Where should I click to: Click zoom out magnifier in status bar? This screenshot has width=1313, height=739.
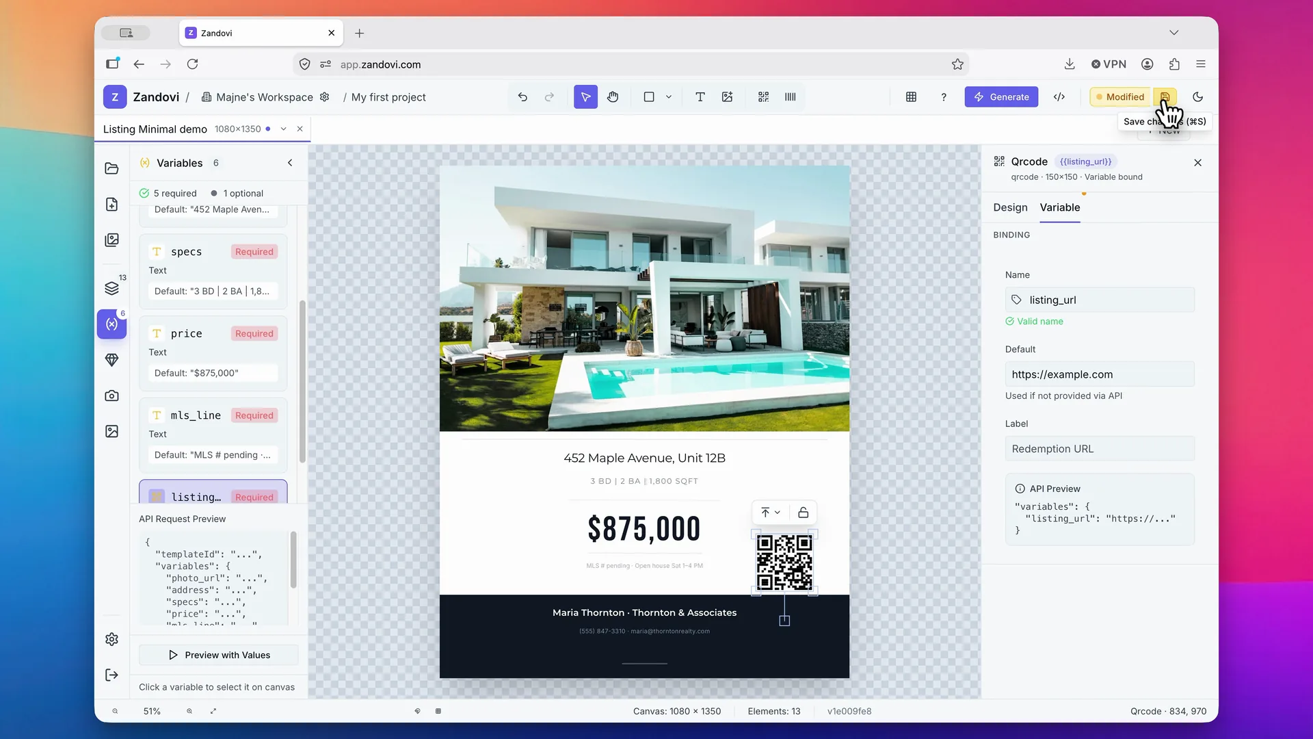point(115,711)
